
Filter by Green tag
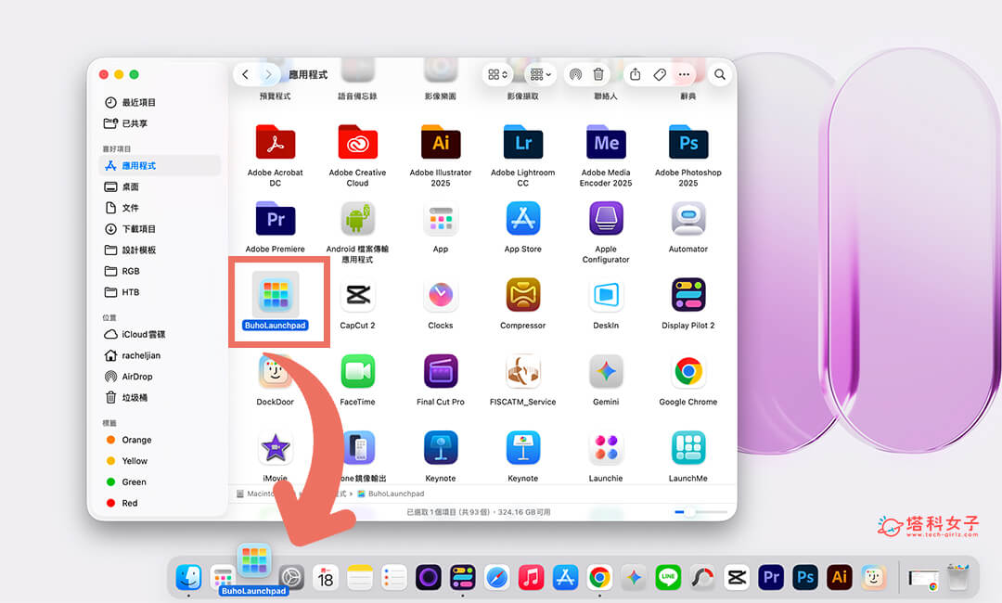(160, 481)
